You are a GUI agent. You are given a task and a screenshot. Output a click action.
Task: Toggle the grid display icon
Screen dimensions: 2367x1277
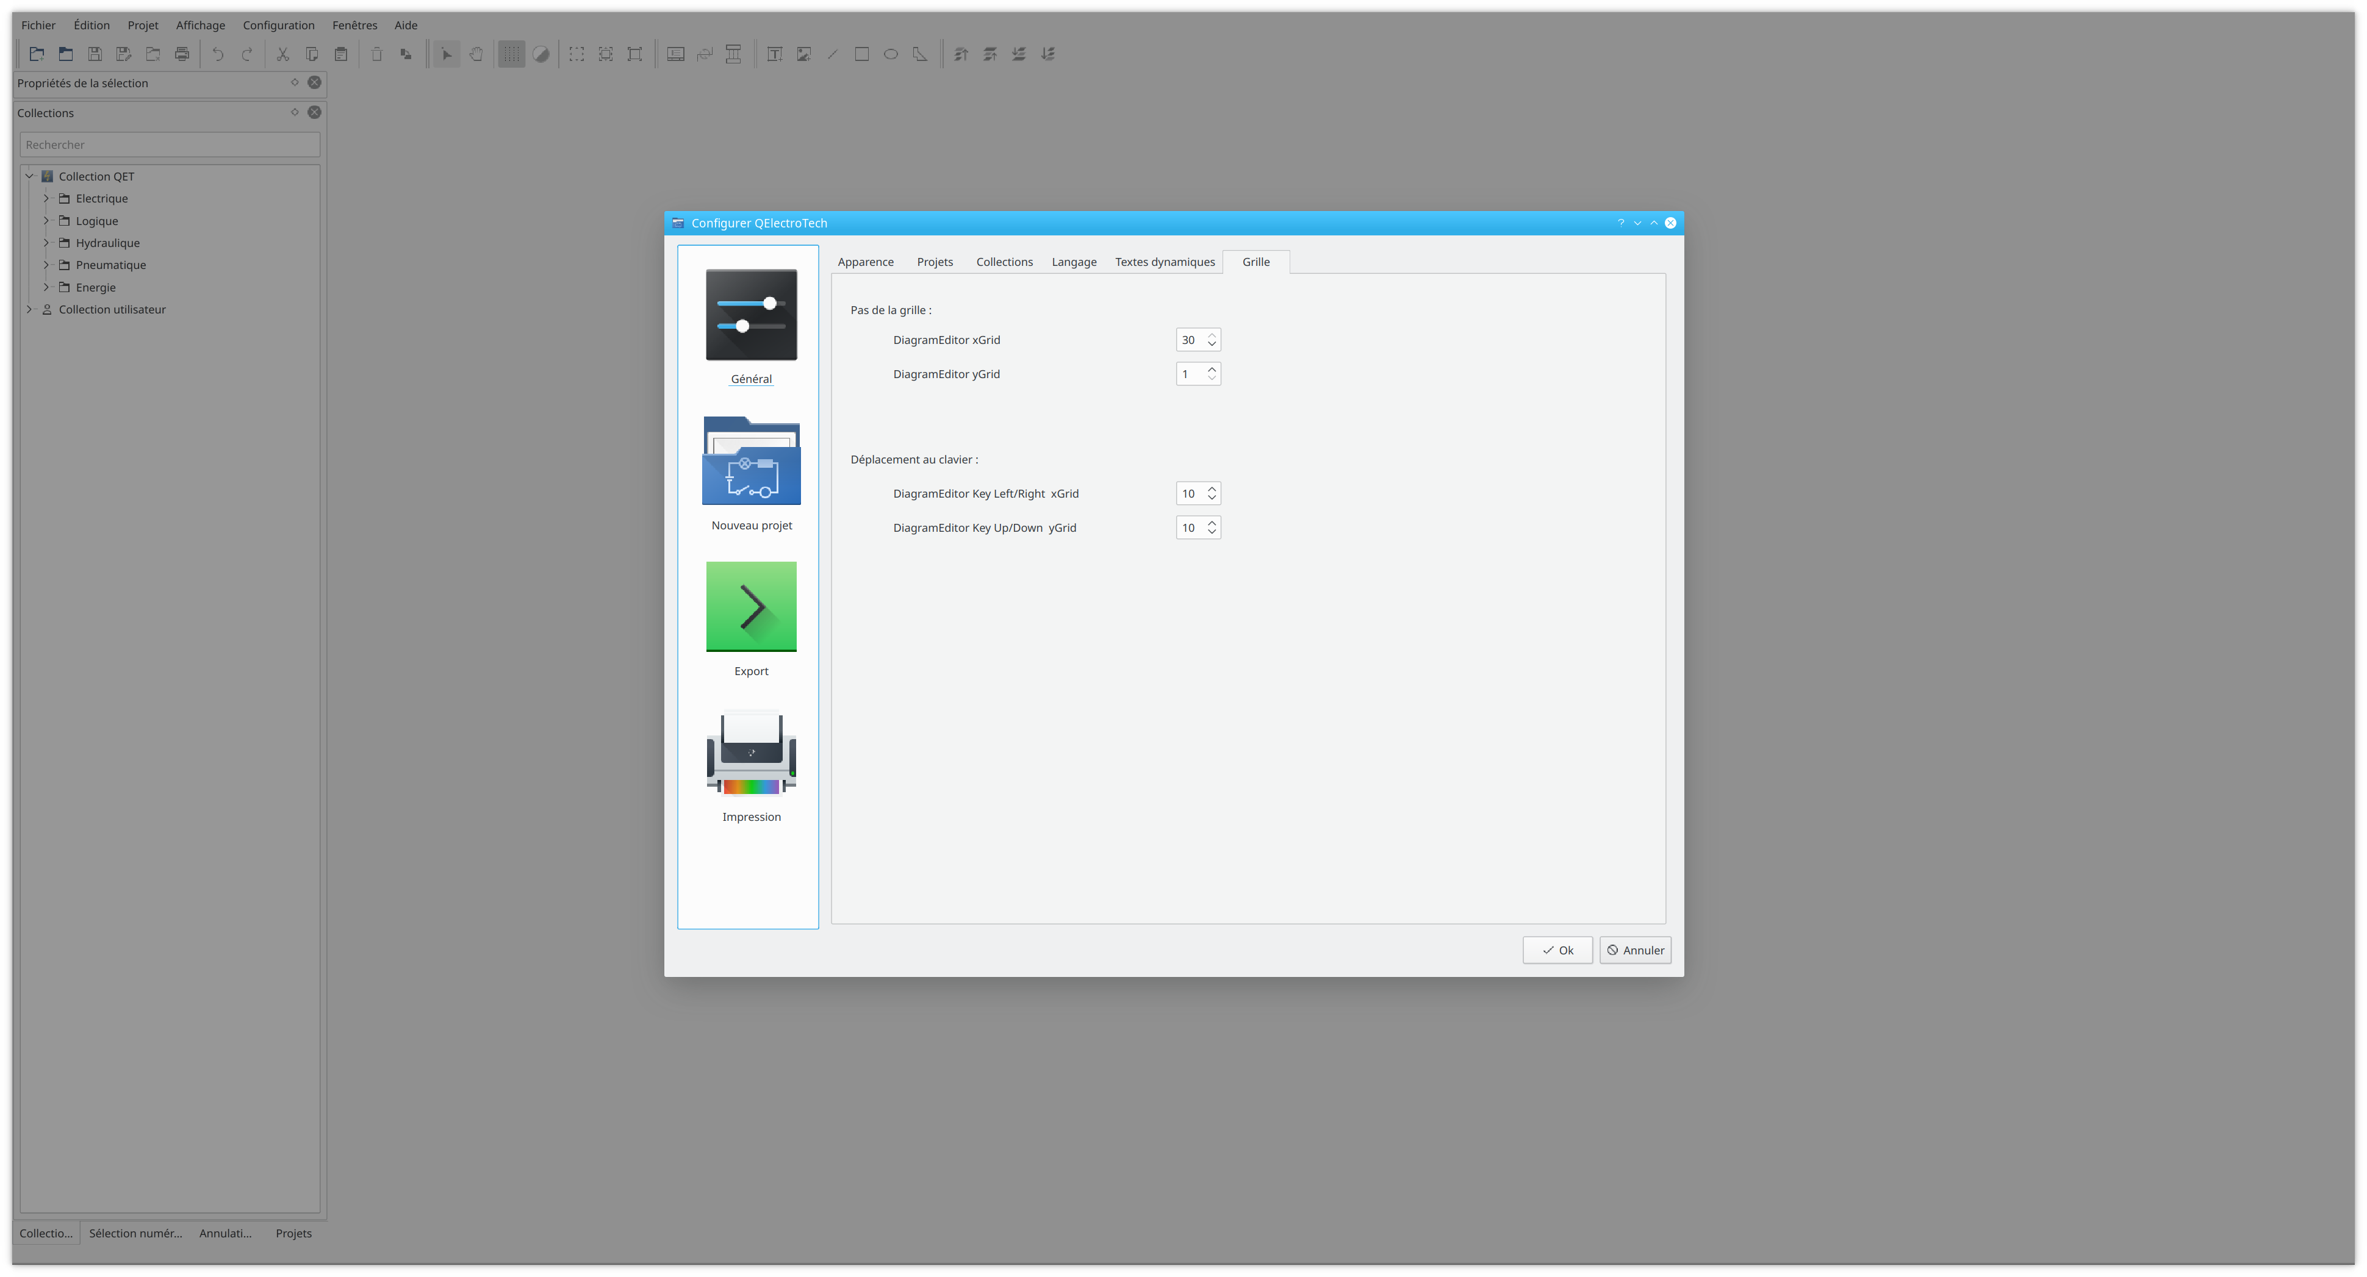[512, 54]
